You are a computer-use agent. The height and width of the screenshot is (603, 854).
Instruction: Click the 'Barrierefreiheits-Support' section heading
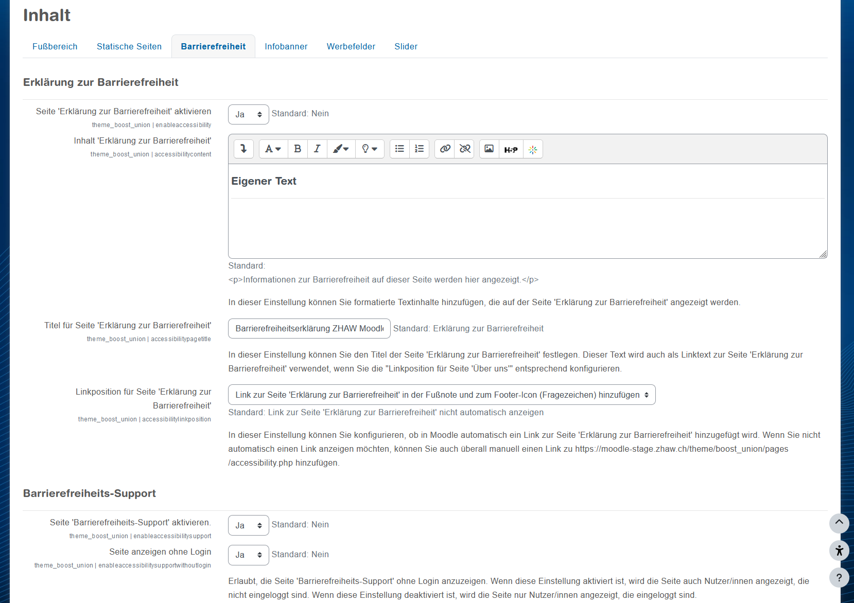[90, 493]
